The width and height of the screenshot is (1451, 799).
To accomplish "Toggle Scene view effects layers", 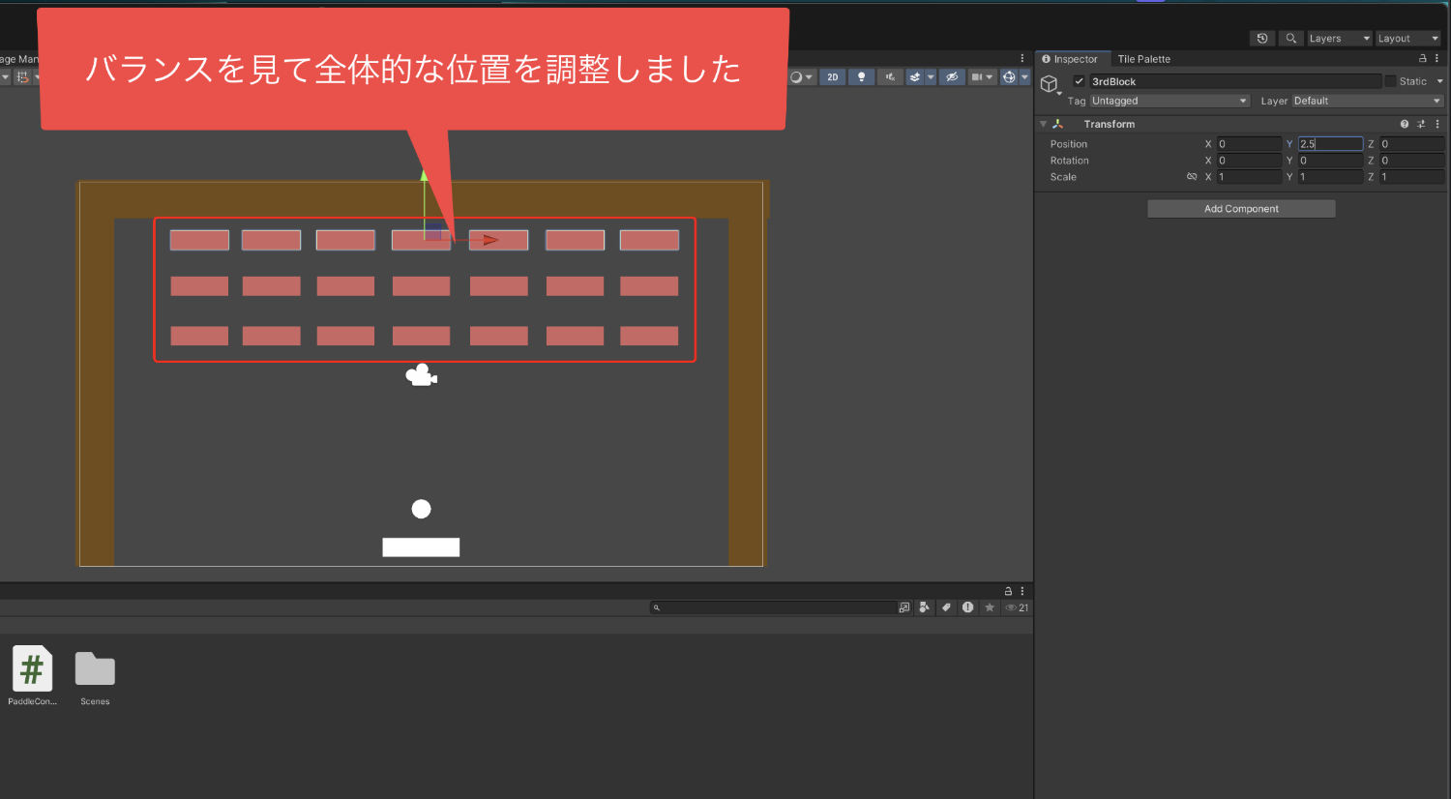I will click(915, 77).
